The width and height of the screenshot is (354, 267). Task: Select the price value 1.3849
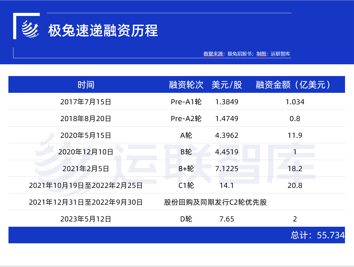[227, 102]
